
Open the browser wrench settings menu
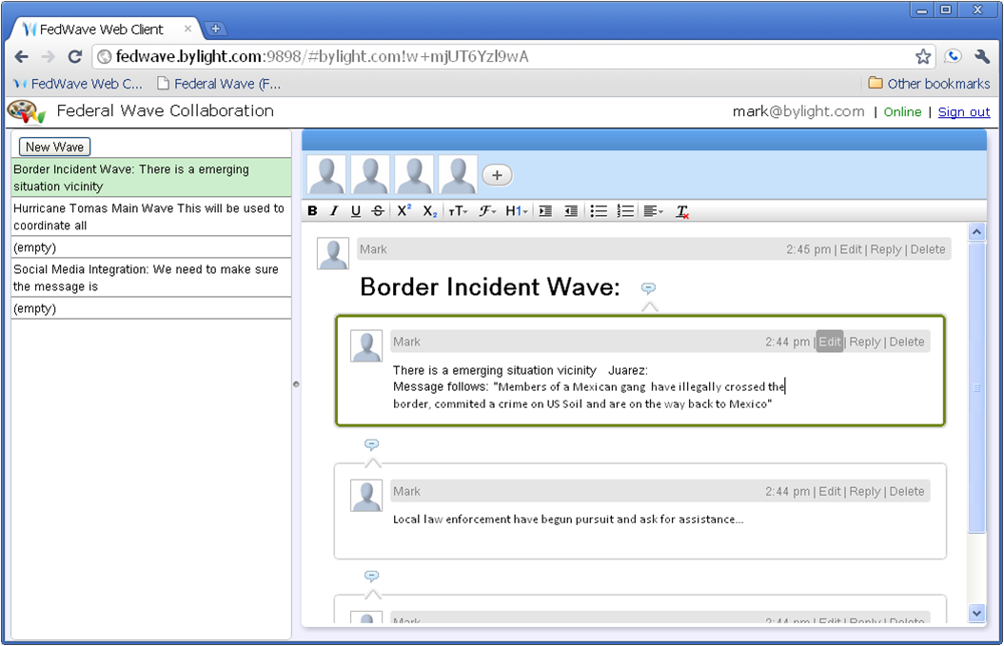point(982,56)
